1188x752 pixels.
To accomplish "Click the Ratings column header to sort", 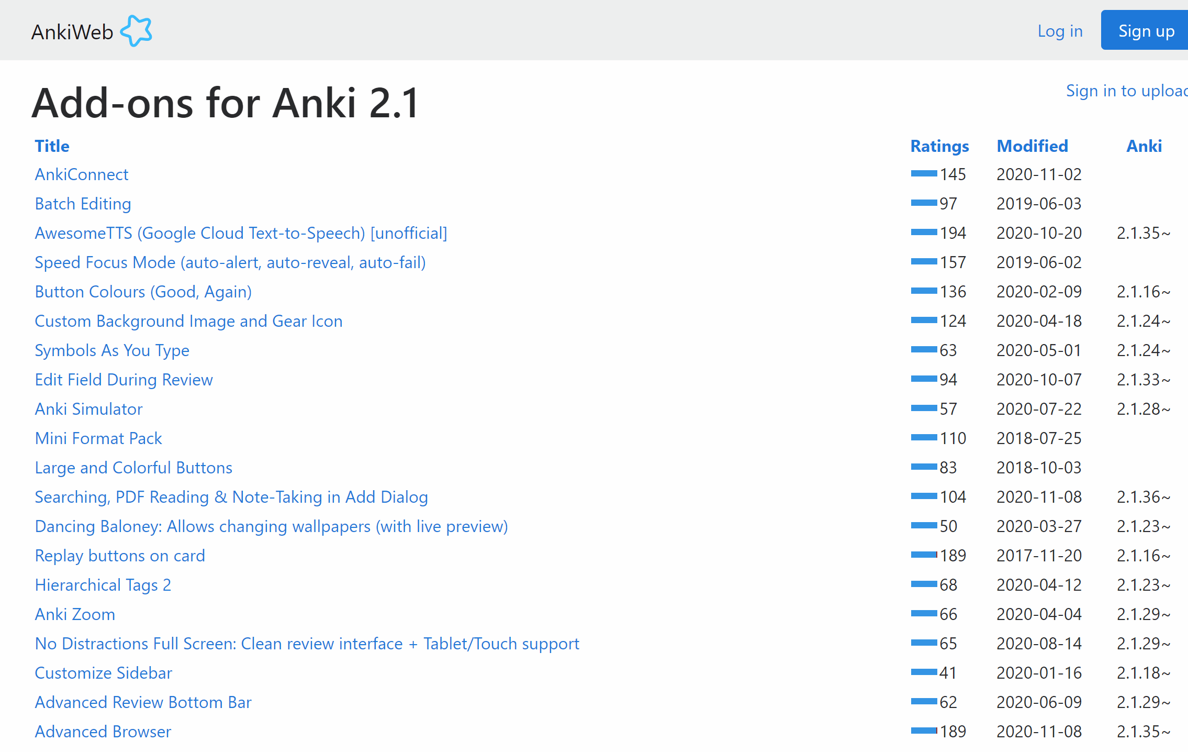I will coord(938,146).
